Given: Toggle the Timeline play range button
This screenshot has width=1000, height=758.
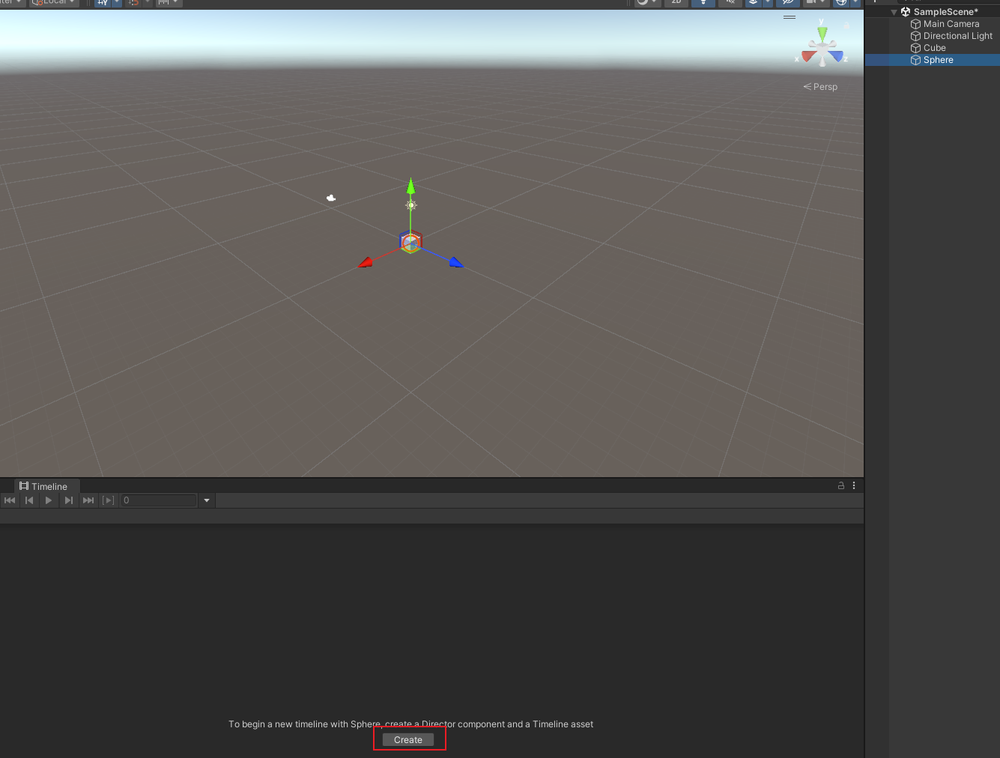Looking at the screenshot, I should [109, 500].
